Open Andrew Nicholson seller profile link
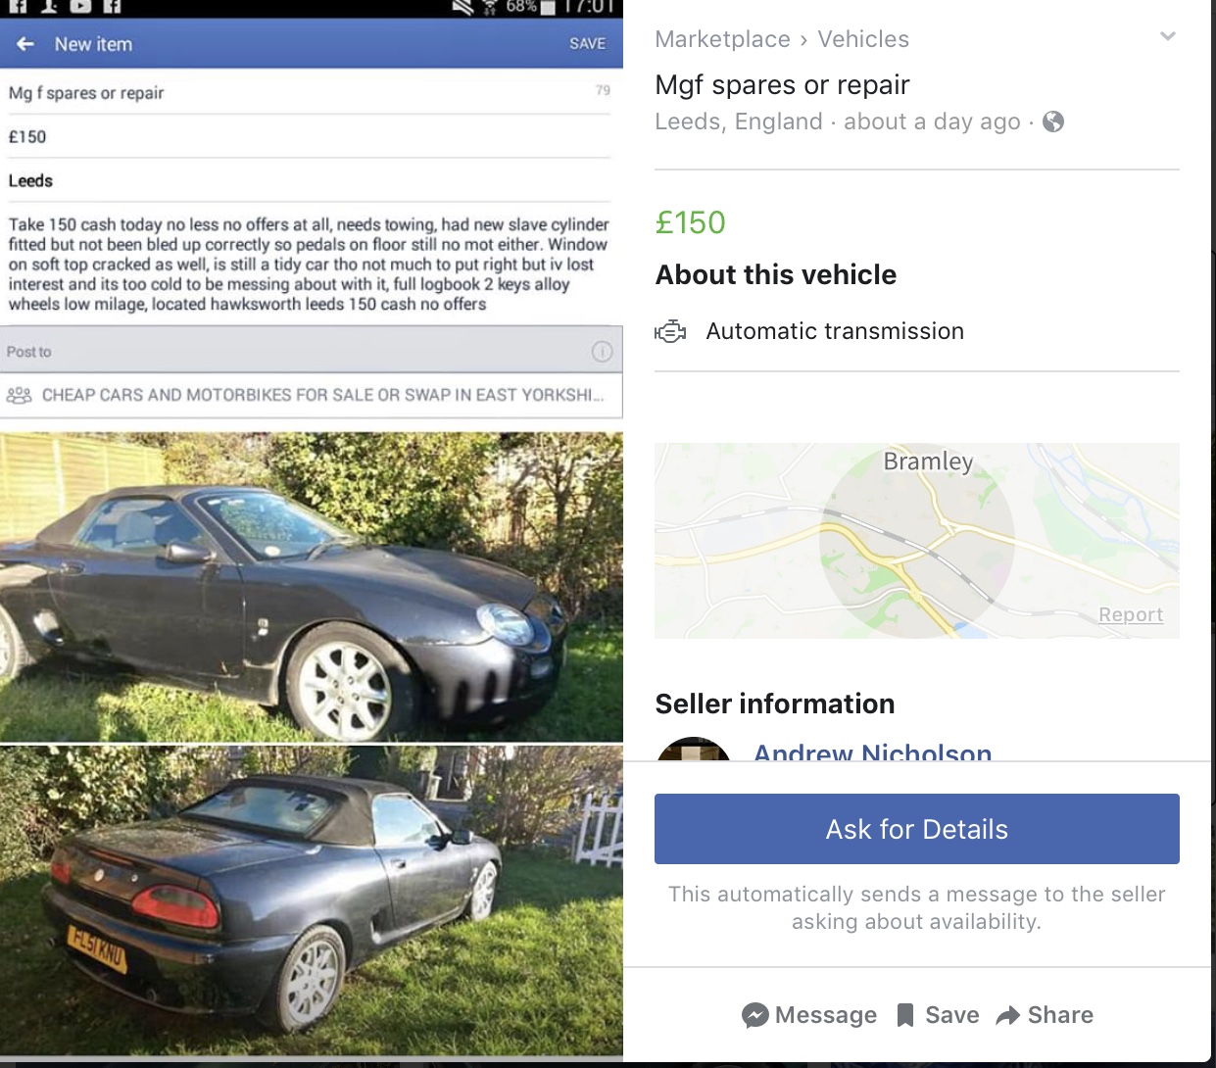This screenshot has width=1216, height=1068. coord(872,751)
